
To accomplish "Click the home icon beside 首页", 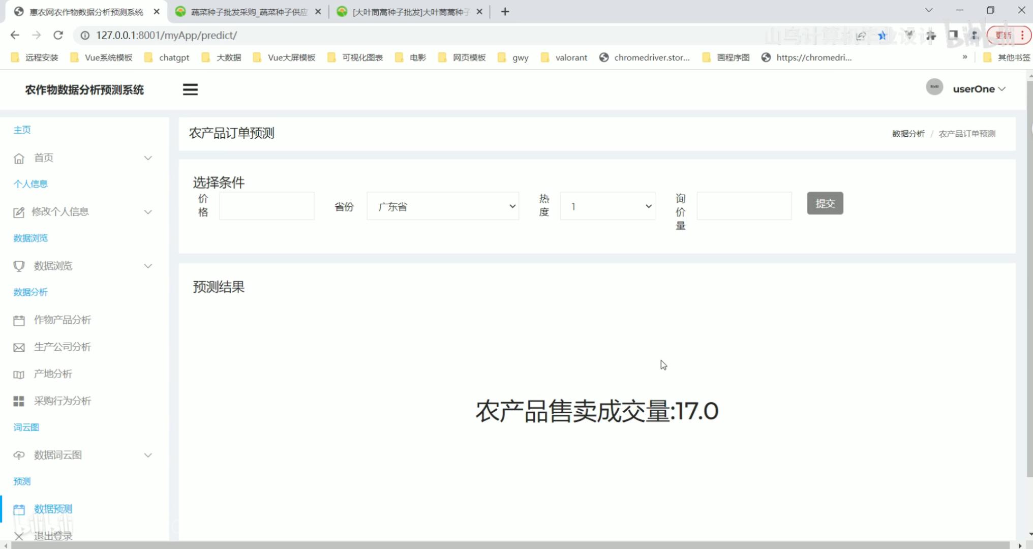I will coord(19,159).
